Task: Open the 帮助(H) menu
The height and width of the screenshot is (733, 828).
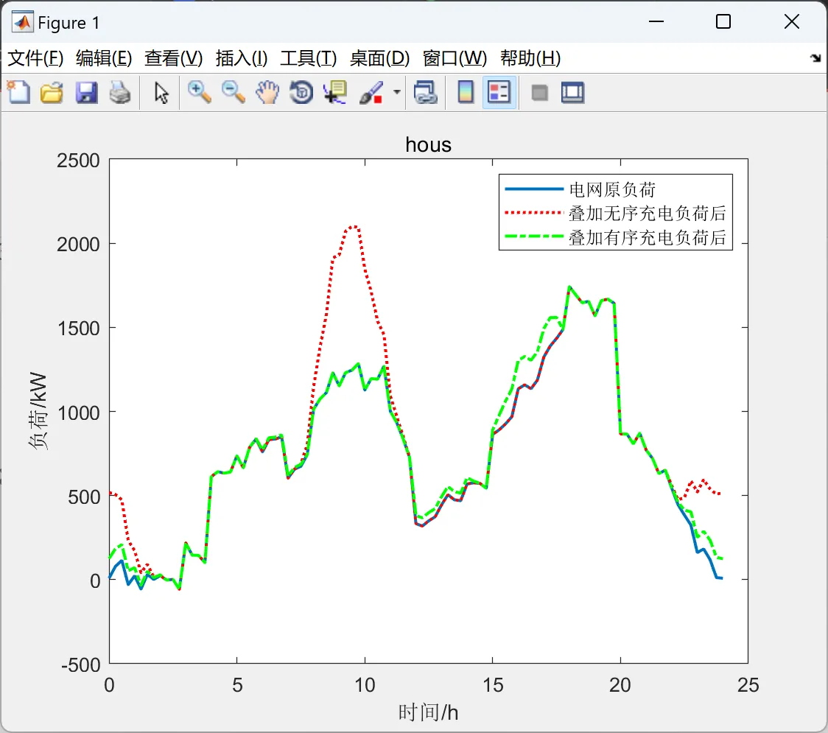Action: 530,58
